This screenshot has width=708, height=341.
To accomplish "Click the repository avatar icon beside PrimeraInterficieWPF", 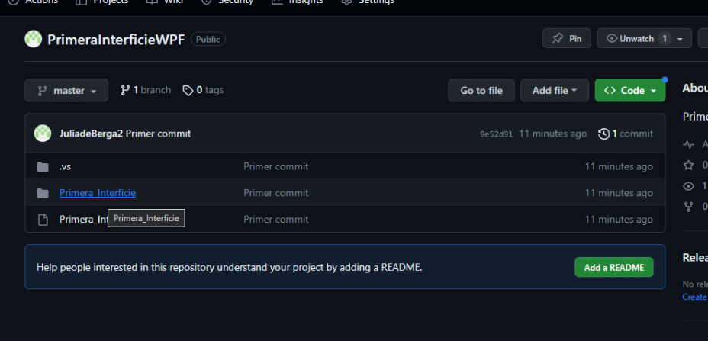I will (34, 39).
